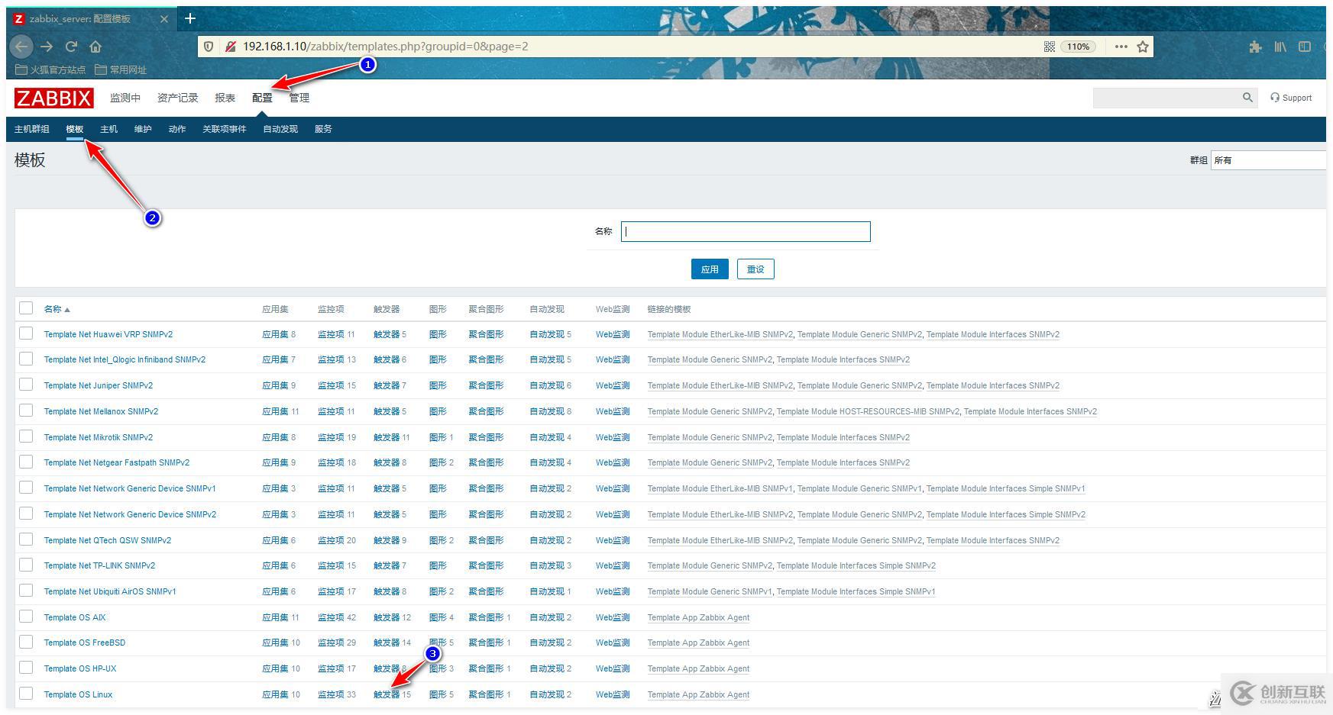Open the 群组 dropdown showing 所有
Viewport: 1333px width, 715px height.
point(1268,160)
